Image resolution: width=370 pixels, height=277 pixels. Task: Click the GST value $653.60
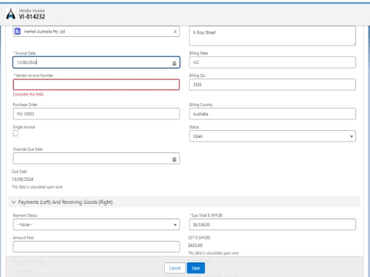coord(195,245)
